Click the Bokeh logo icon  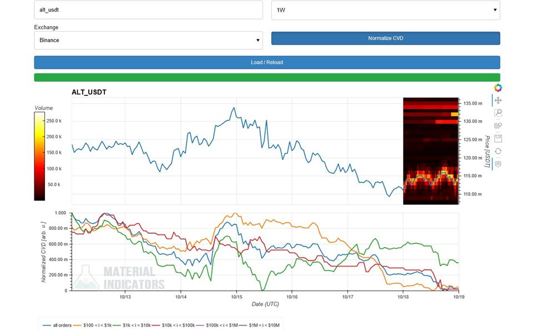tap(498, 88)
